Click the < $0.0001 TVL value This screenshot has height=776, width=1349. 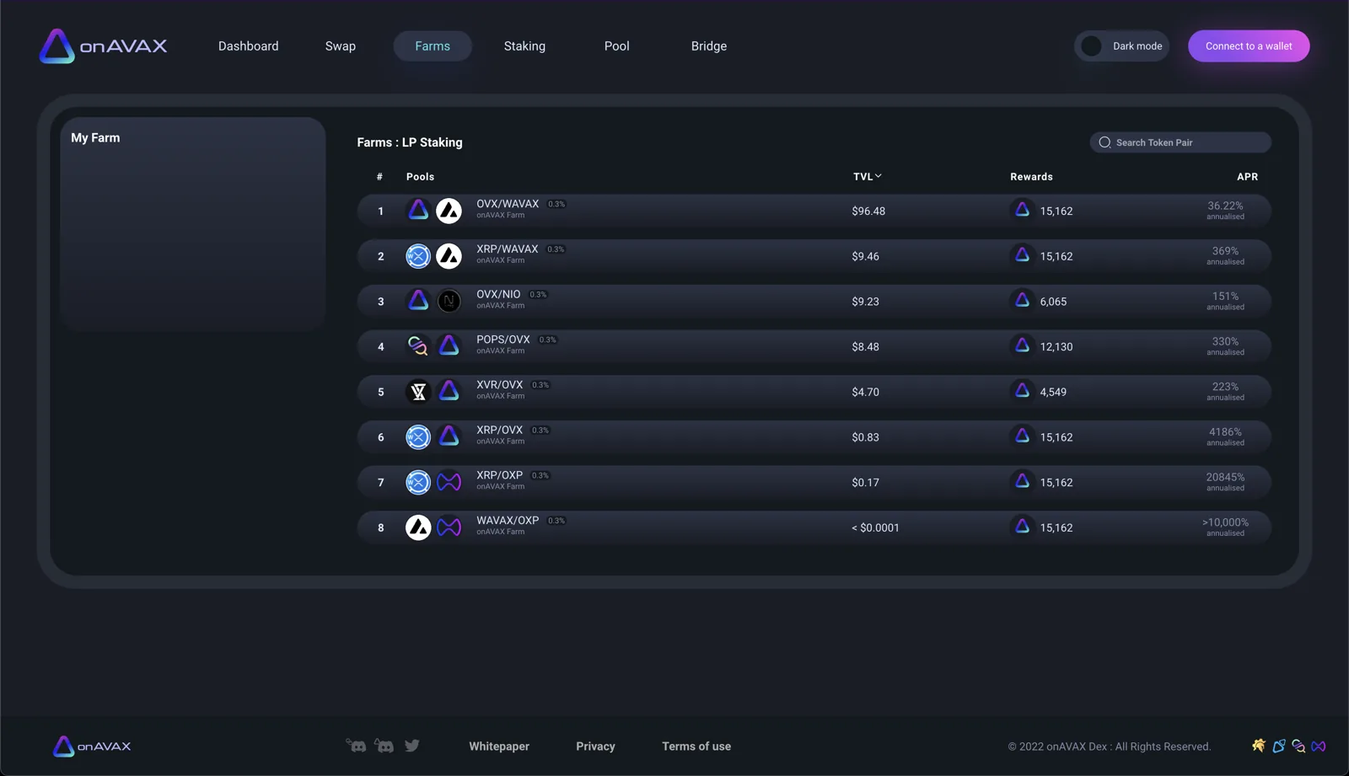(x=875, y=528)
